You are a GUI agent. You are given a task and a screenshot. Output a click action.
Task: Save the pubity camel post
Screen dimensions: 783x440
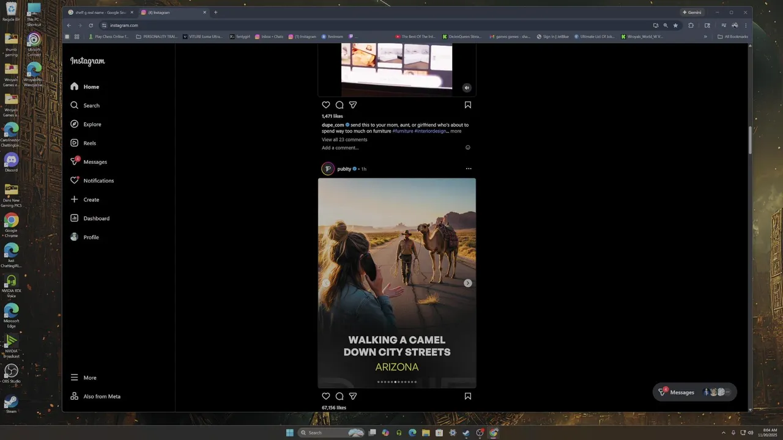pos(468,397)
